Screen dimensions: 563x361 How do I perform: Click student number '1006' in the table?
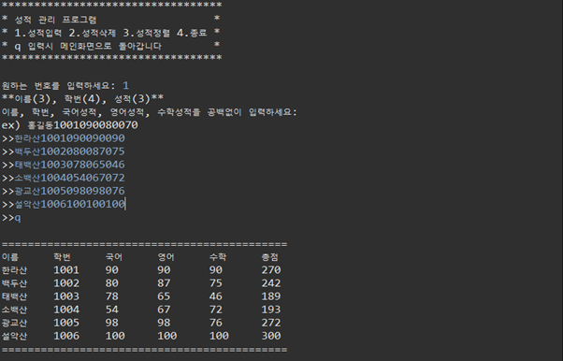coord(66,336)
